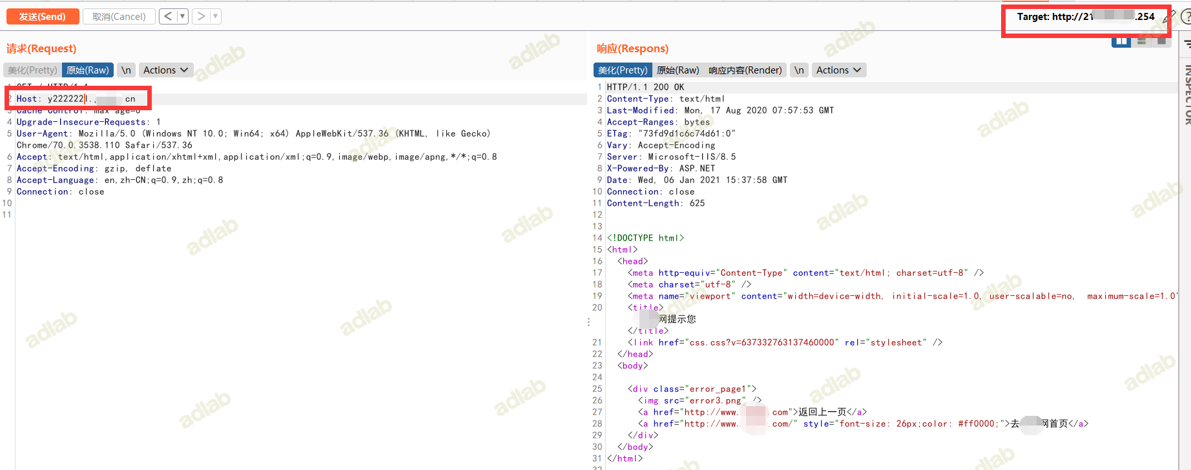This screenshot has width=1191, height=470.
Task: Click the 取消(Cancel) button
Action: pyautogui.click(x=119, y=17)
